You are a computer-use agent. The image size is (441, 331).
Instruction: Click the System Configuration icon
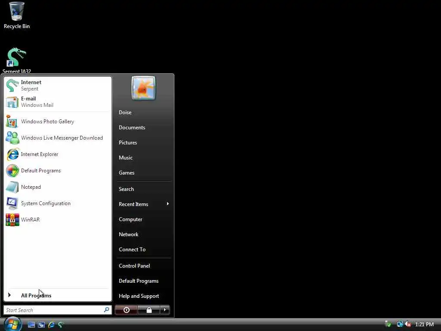[x=12, y=203]
